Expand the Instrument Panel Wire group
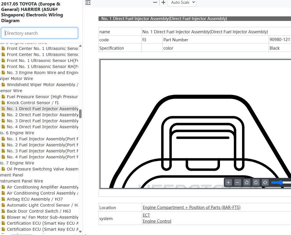Image resolution: width=291 pixels, height=235 pixels. click(x=21, y=181)
